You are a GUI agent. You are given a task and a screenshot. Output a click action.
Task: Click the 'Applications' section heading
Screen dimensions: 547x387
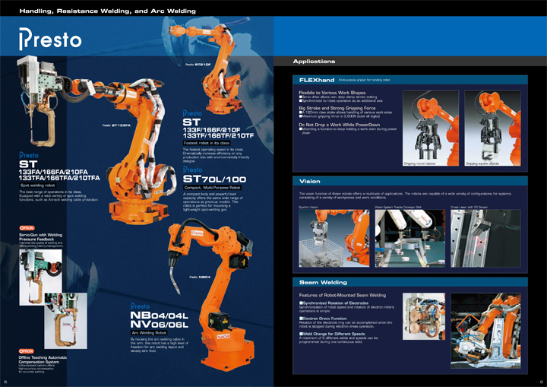click(x=314, y=61)
